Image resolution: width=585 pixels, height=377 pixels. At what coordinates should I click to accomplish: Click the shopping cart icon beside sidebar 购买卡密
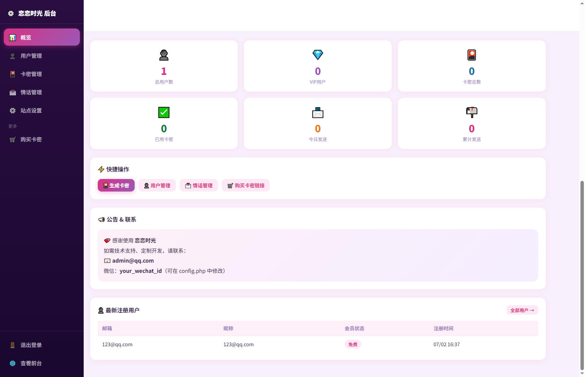click(13, 139)
